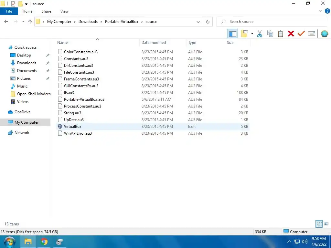Viewport: 331px width, 248px height.
Task: Open Quick Access Toolbar customize dropdown
Action: click(x=26, y=4)
